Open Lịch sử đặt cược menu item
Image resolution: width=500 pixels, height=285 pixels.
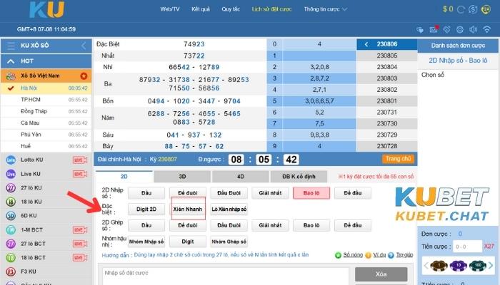tap(271, 9)
